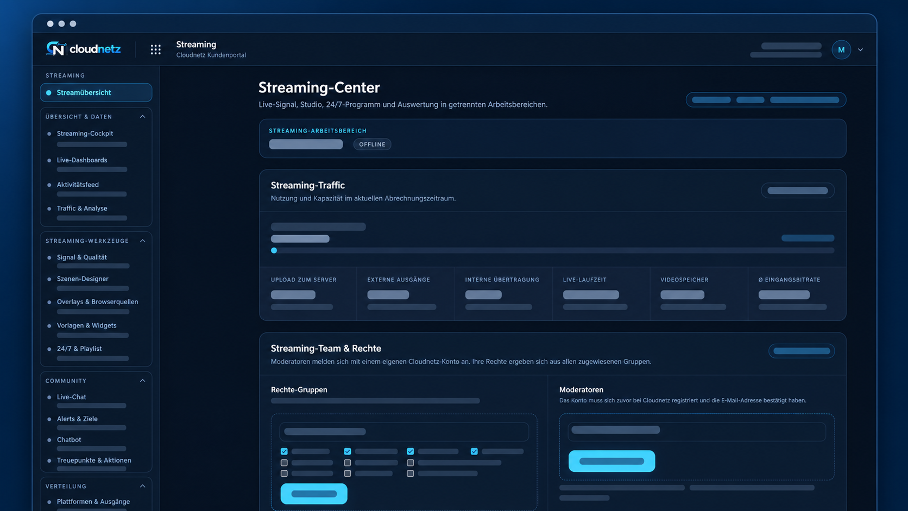The width and height of the screenshot is (908, 511).
Task: Check the first unchecked box in middle checkbox row
Action: coord(284,463)
